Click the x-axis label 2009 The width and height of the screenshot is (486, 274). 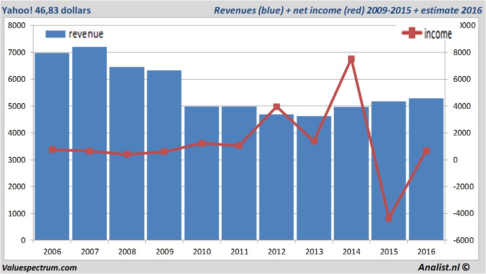[164, 252]
